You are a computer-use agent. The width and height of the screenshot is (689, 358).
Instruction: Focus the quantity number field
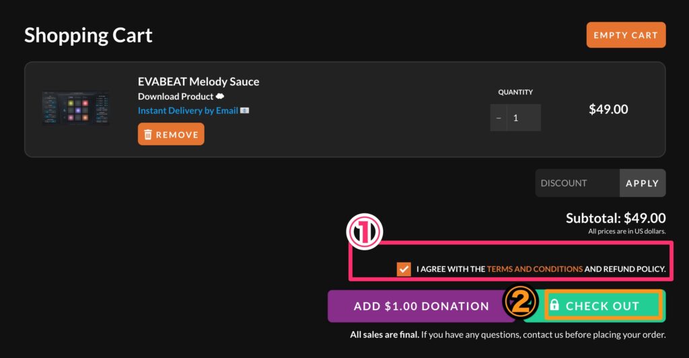523,118
